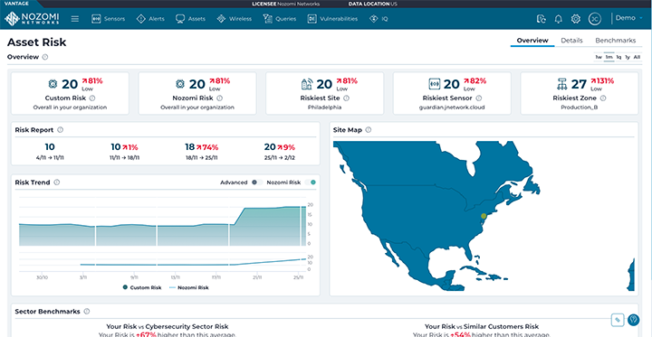The width and height of the screenshot is (652, 337).
Task: Click the round user avatar icon
Action: [595, 19]
